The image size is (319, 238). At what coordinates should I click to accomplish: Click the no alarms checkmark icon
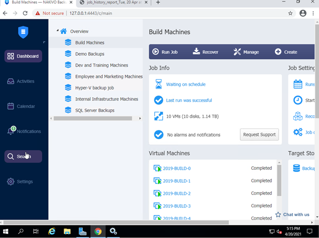158,135
